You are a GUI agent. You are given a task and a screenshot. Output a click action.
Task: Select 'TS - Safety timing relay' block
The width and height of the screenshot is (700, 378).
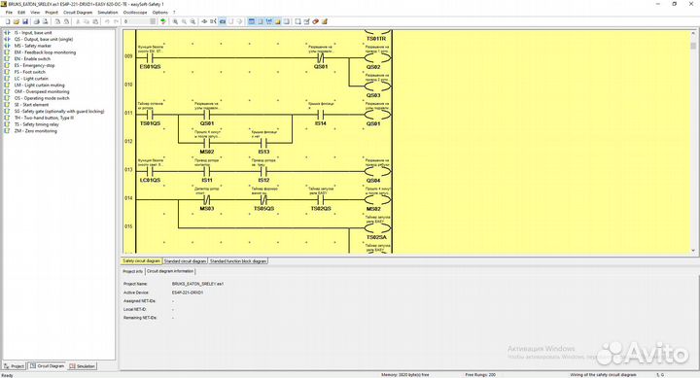pos(31,124)
